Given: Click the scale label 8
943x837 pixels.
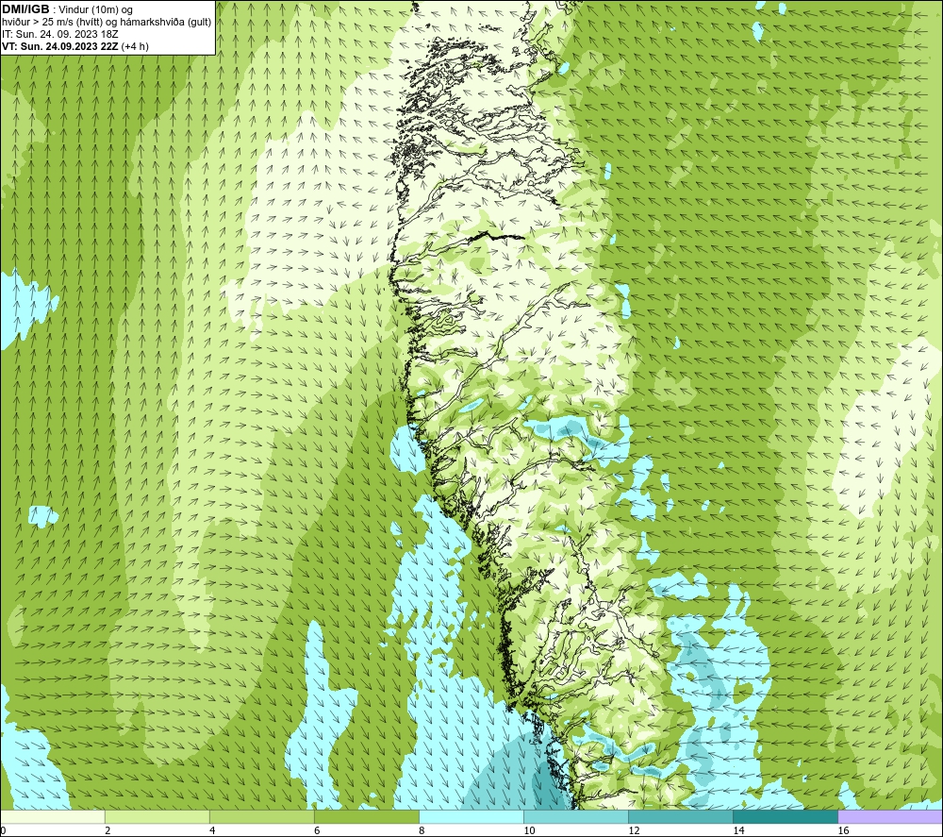Looking at the screenshot, I should click(422, 831).
